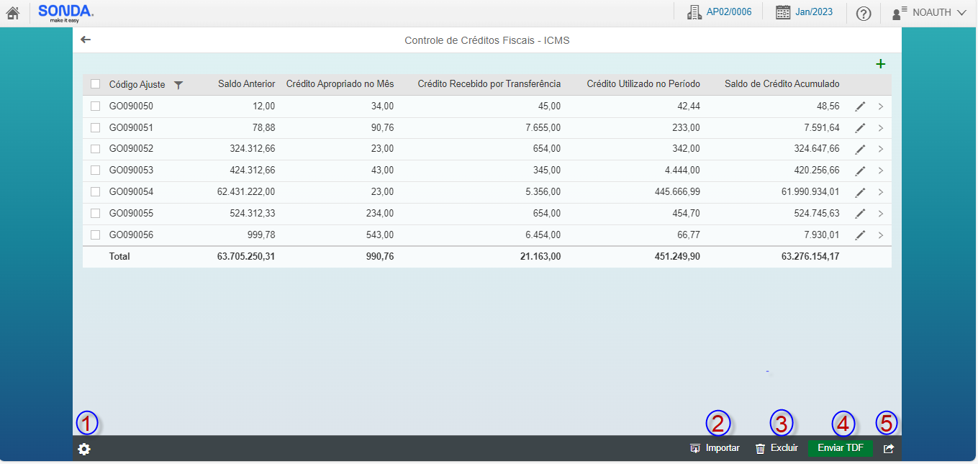
Task: Edit row GO090051 with the pencil icon
Action: tap(860, 128)
